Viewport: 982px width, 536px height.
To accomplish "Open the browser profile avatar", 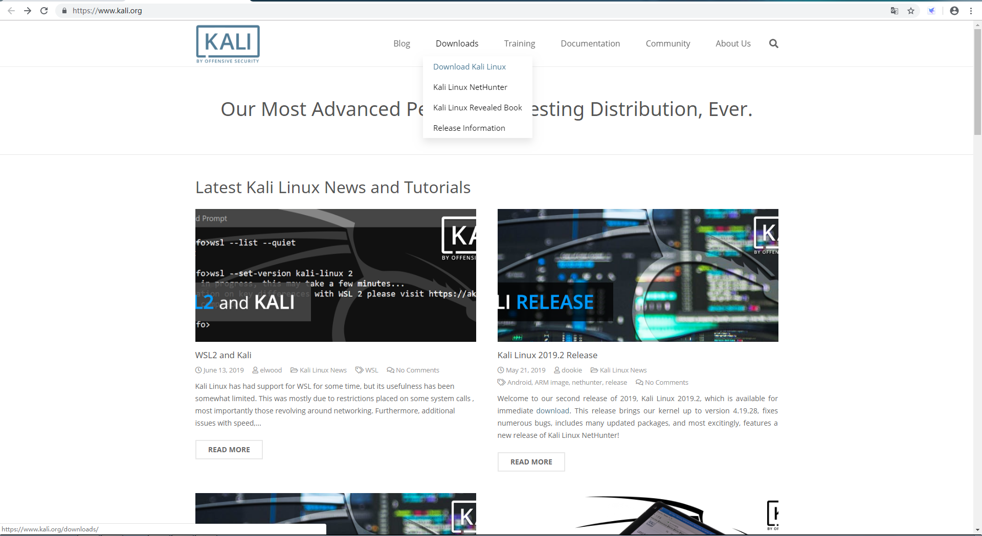I will [x=954, y=10].
